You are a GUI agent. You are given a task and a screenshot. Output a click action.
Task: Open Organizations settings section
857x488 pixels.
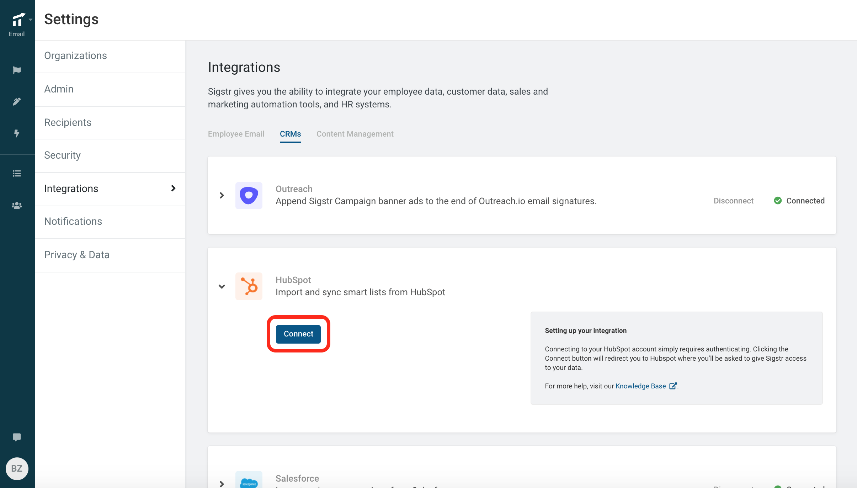click(x=110, y=56)
